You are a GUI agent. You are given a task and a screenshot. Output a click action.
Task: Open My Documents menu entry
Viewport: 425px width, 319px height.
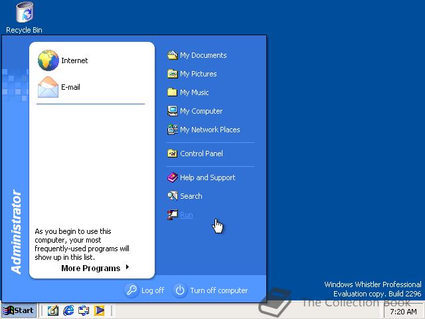coord(203,55)
